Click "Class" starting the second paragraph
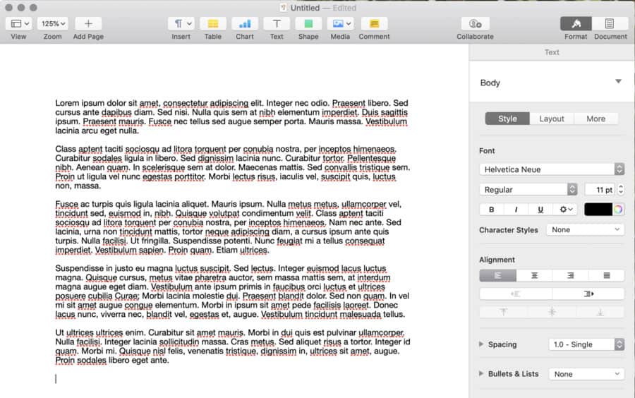Screen dimensions: 635x398 point(66,149)
